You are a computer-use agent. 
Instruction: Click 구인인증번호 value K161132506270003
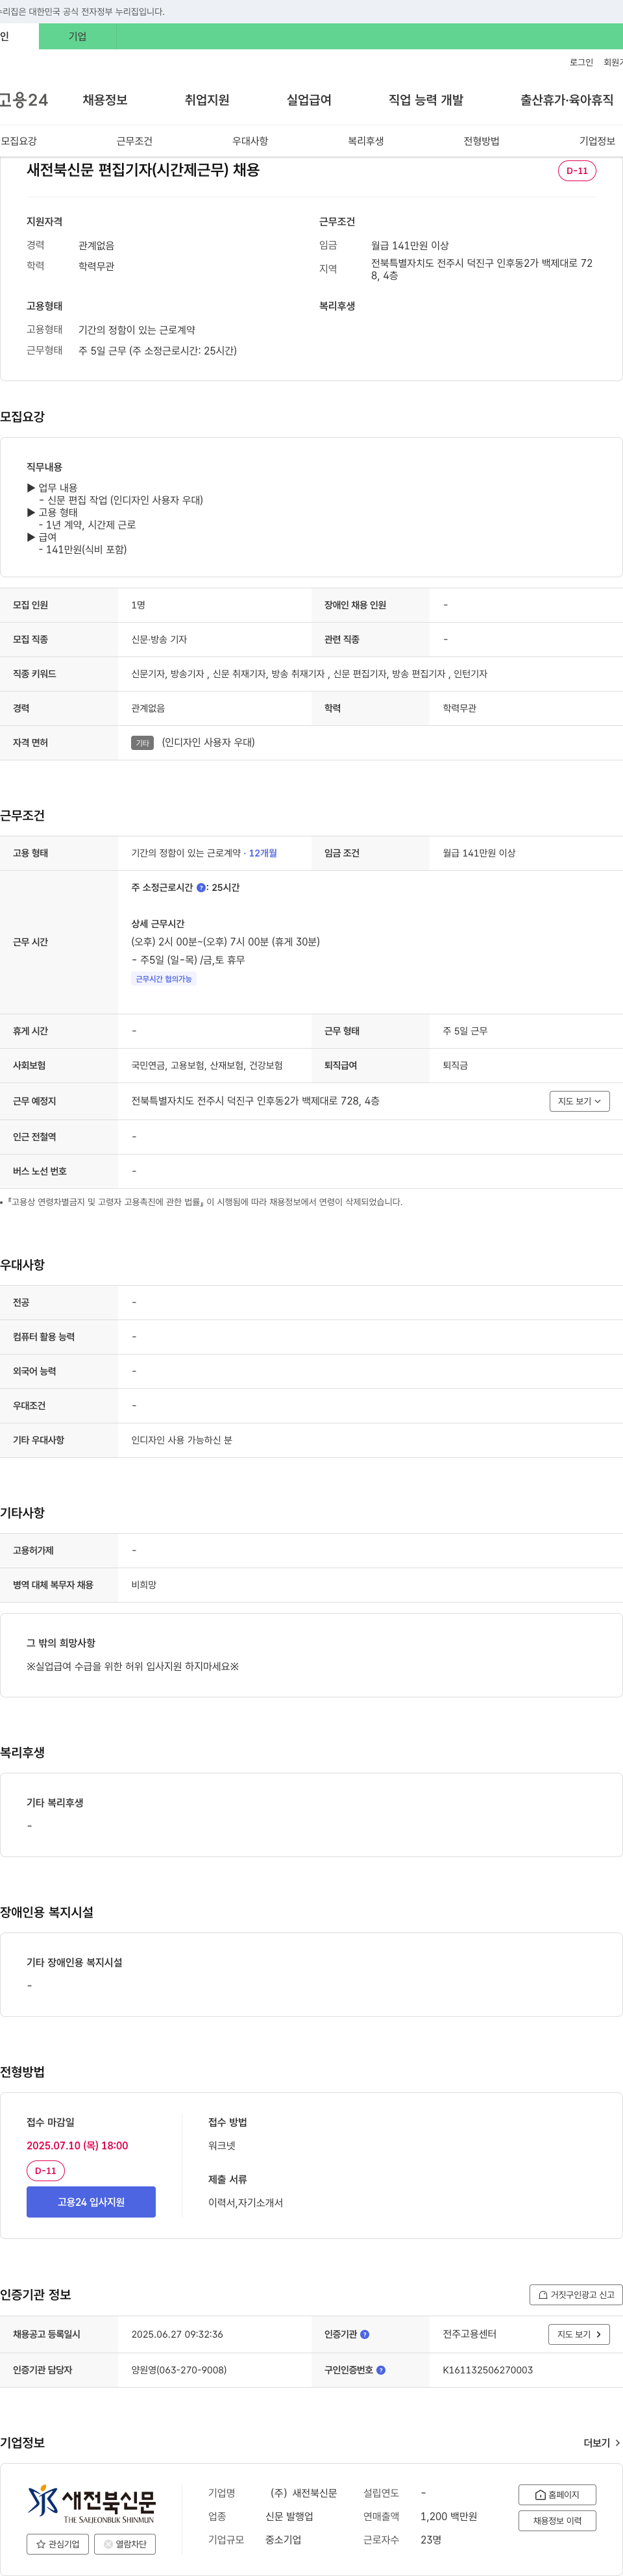click(488, 2370)
